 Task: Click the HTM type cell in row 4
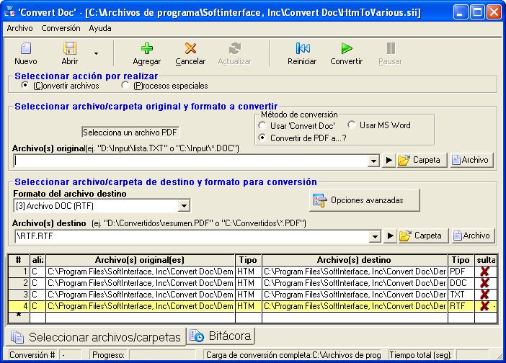click(248, 306)
